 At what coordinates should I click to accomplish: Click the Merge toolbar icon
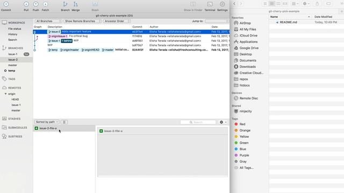point(75,4)
